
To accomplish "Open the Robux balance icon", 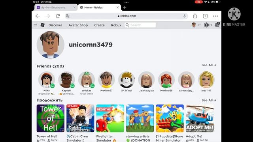I will pyautogui.click(x=206, y=25).
